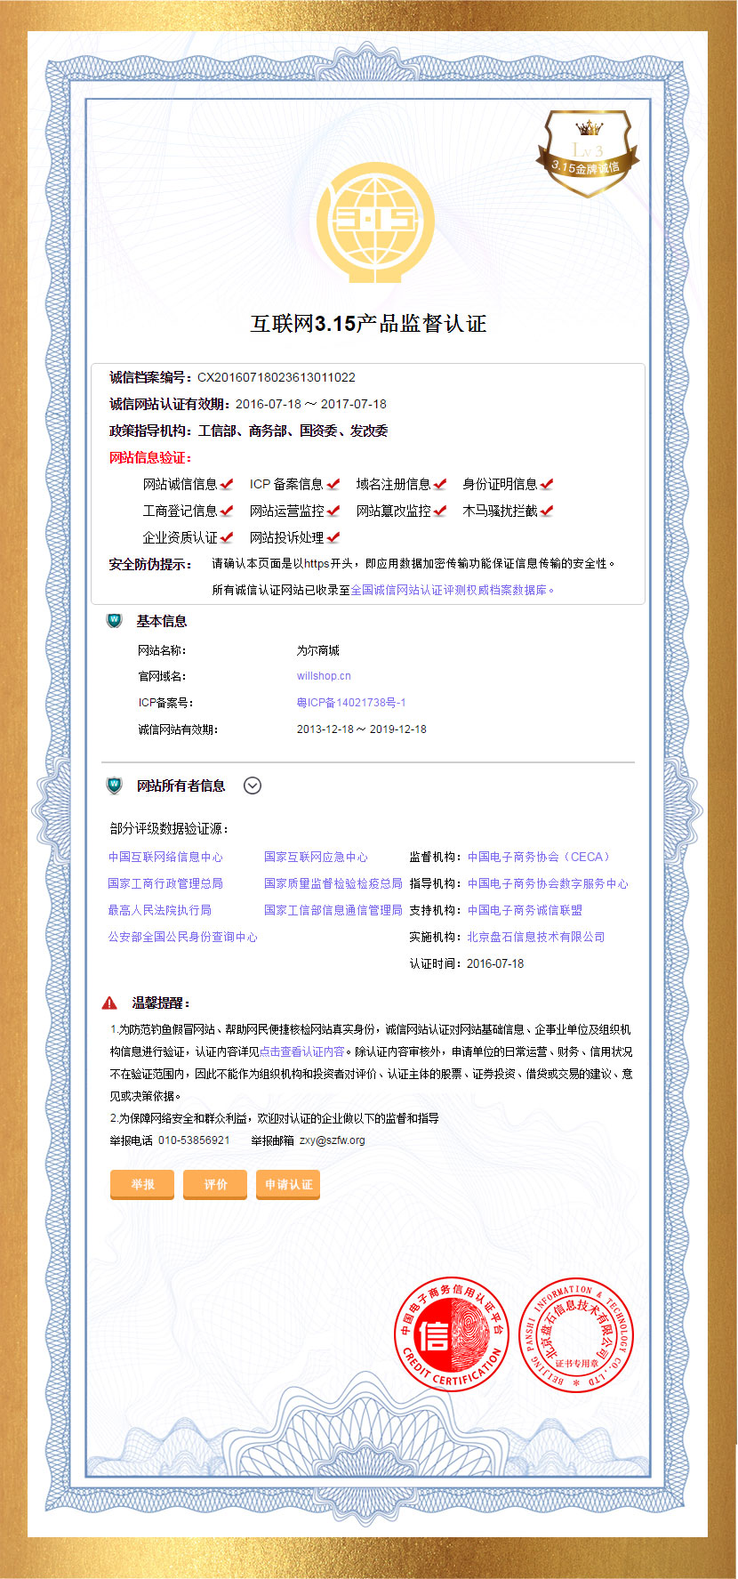Click the 基本信息 section heading
This screenshot has width=738, height=1579.
pos(161,621)
